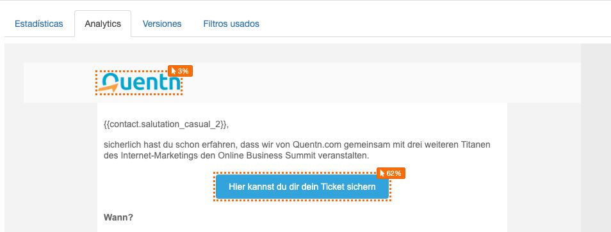Click the Wann? heading
The image size is (611, 232).
coord(118,217)
